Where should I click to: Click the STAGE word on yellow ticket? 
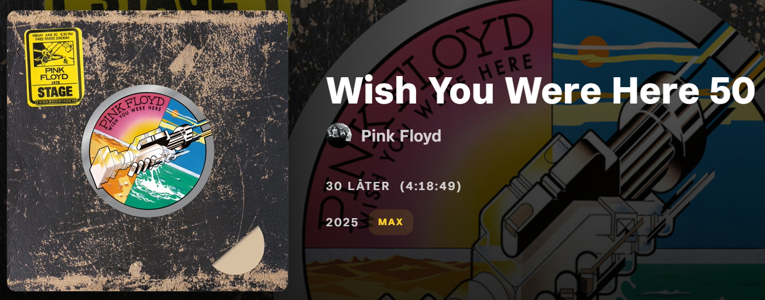pyautogui.click(x=55, y=92)
